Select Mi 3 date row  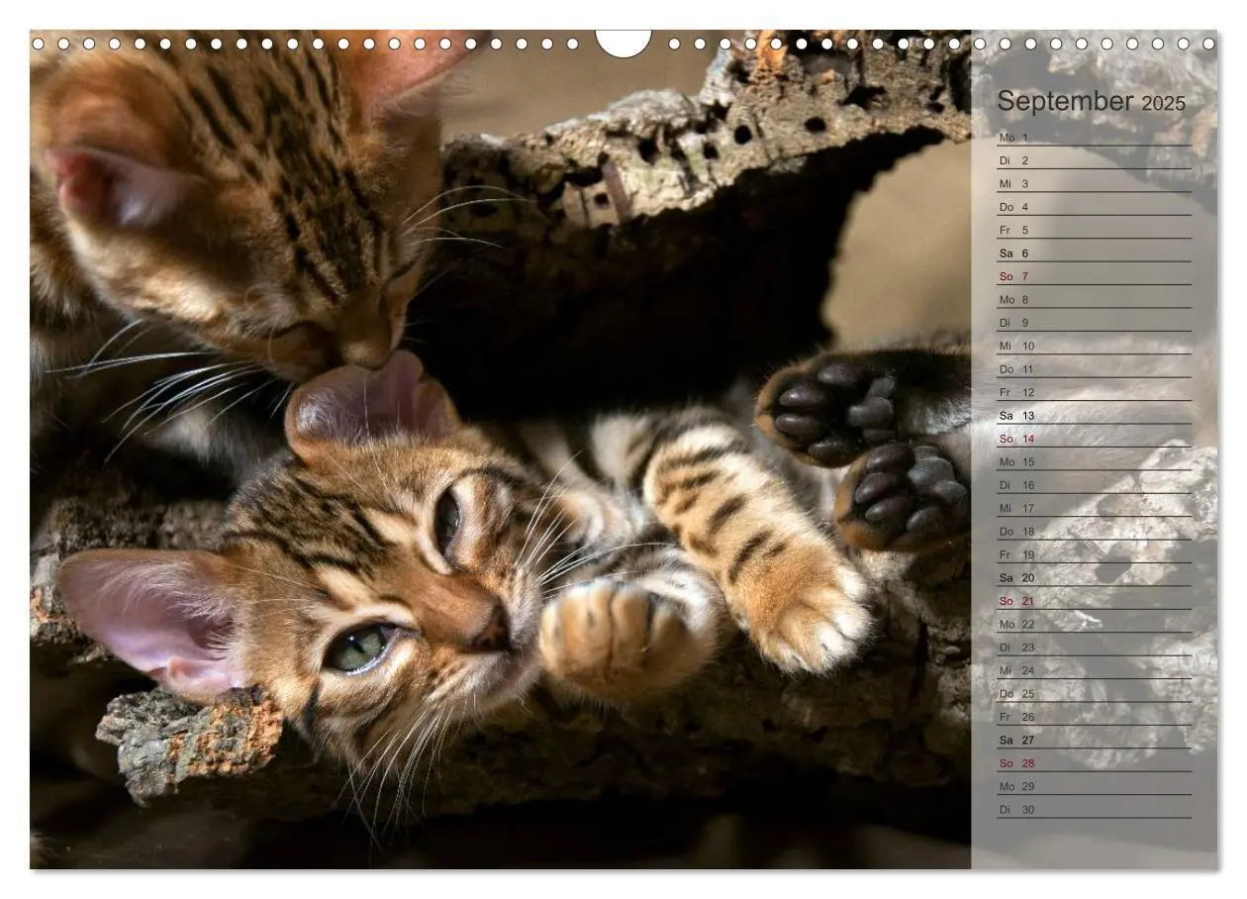[1094, 183]
